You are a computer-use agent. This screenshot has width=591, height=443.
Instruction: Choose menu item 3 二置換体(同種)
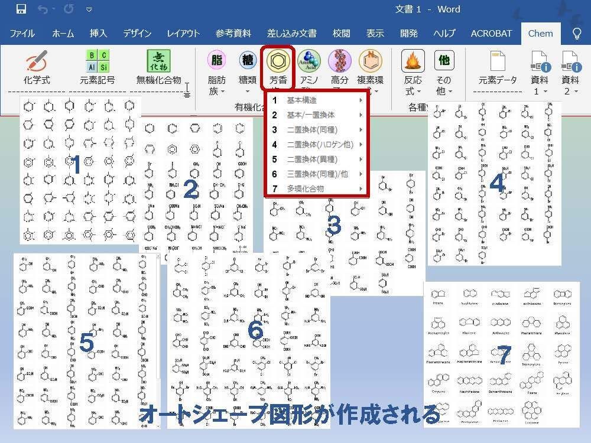[317, 129]
